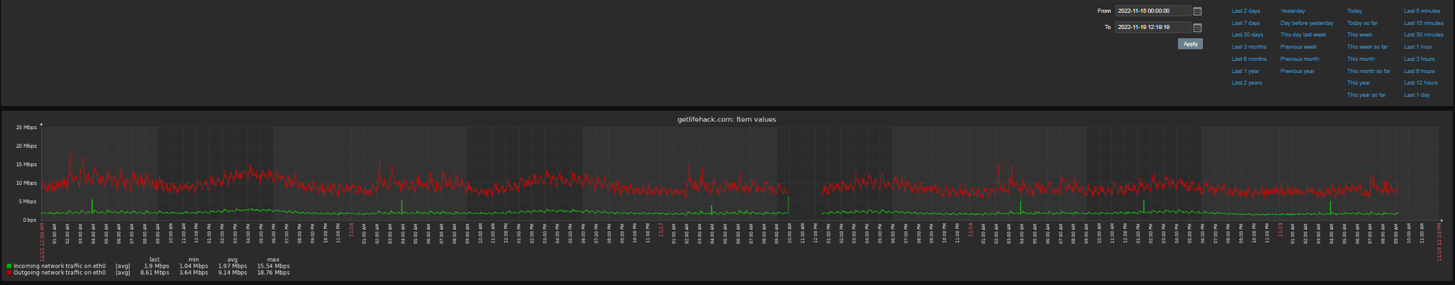Select This month so far
The height and width of the screenshot is (285, 1455).
[1369, 71]
